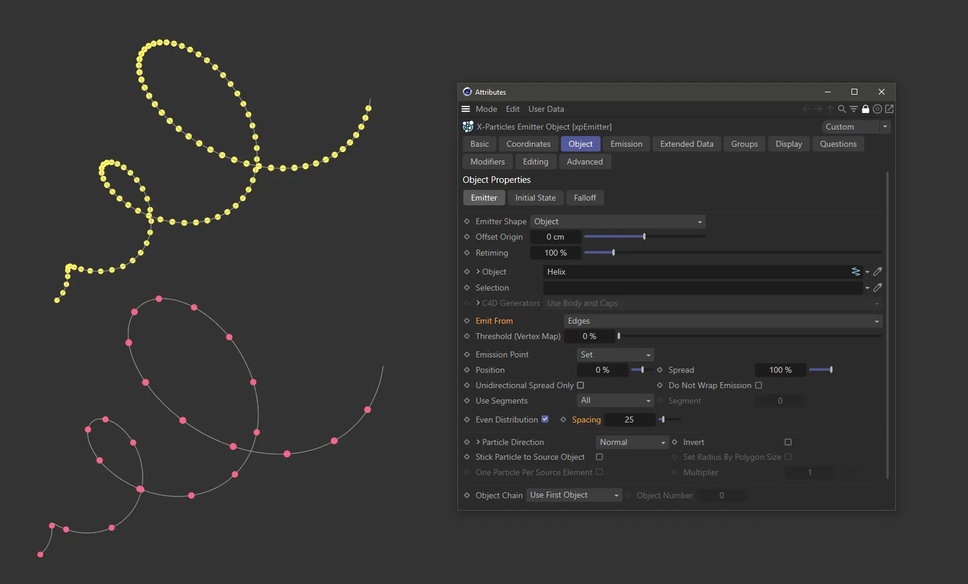Image resolution: width=968 pixels, height=584 pixels.
Task: Click the hamburger menu icon beside Mode
Action: [465, 109]
